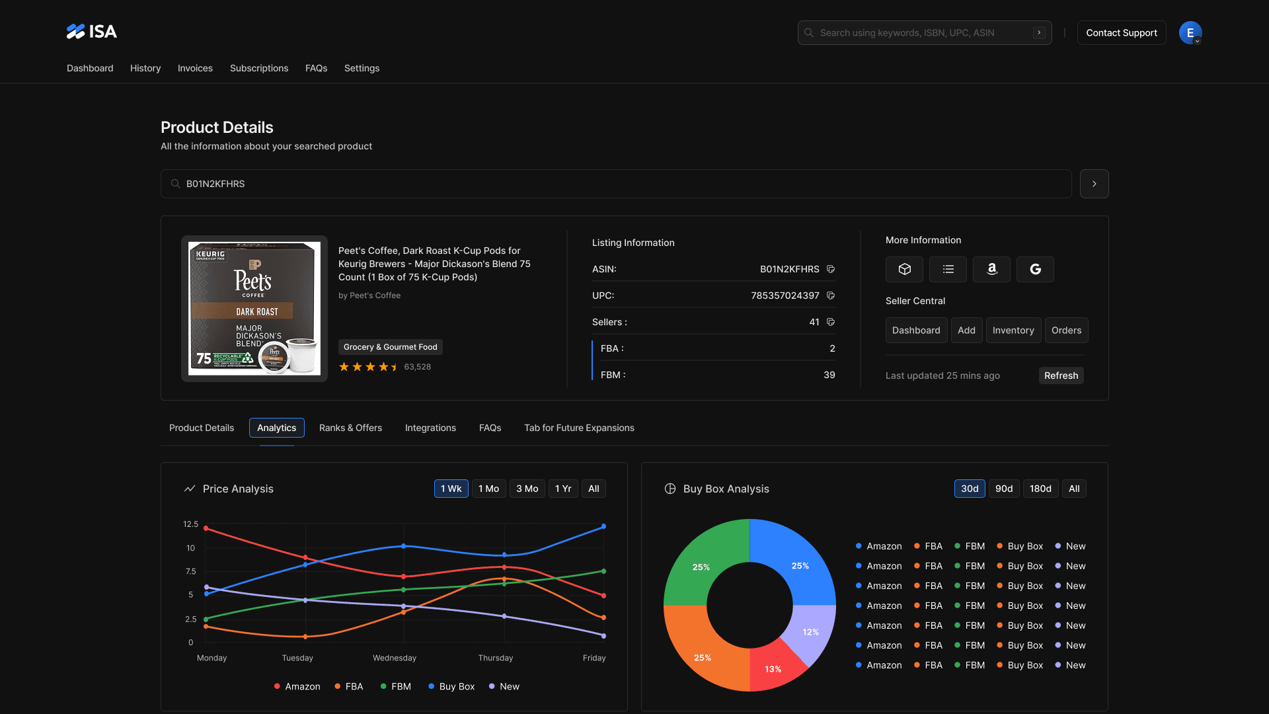Switch to Ranks & Offers tab
This screenshot has width=1269, height=714.
pyautogui.click(x=350, y=428)
